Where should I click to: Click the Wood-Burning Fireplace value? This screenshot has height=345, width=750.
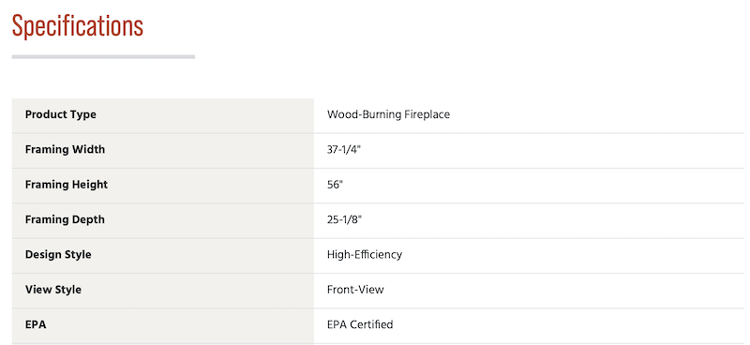(388, 114)
